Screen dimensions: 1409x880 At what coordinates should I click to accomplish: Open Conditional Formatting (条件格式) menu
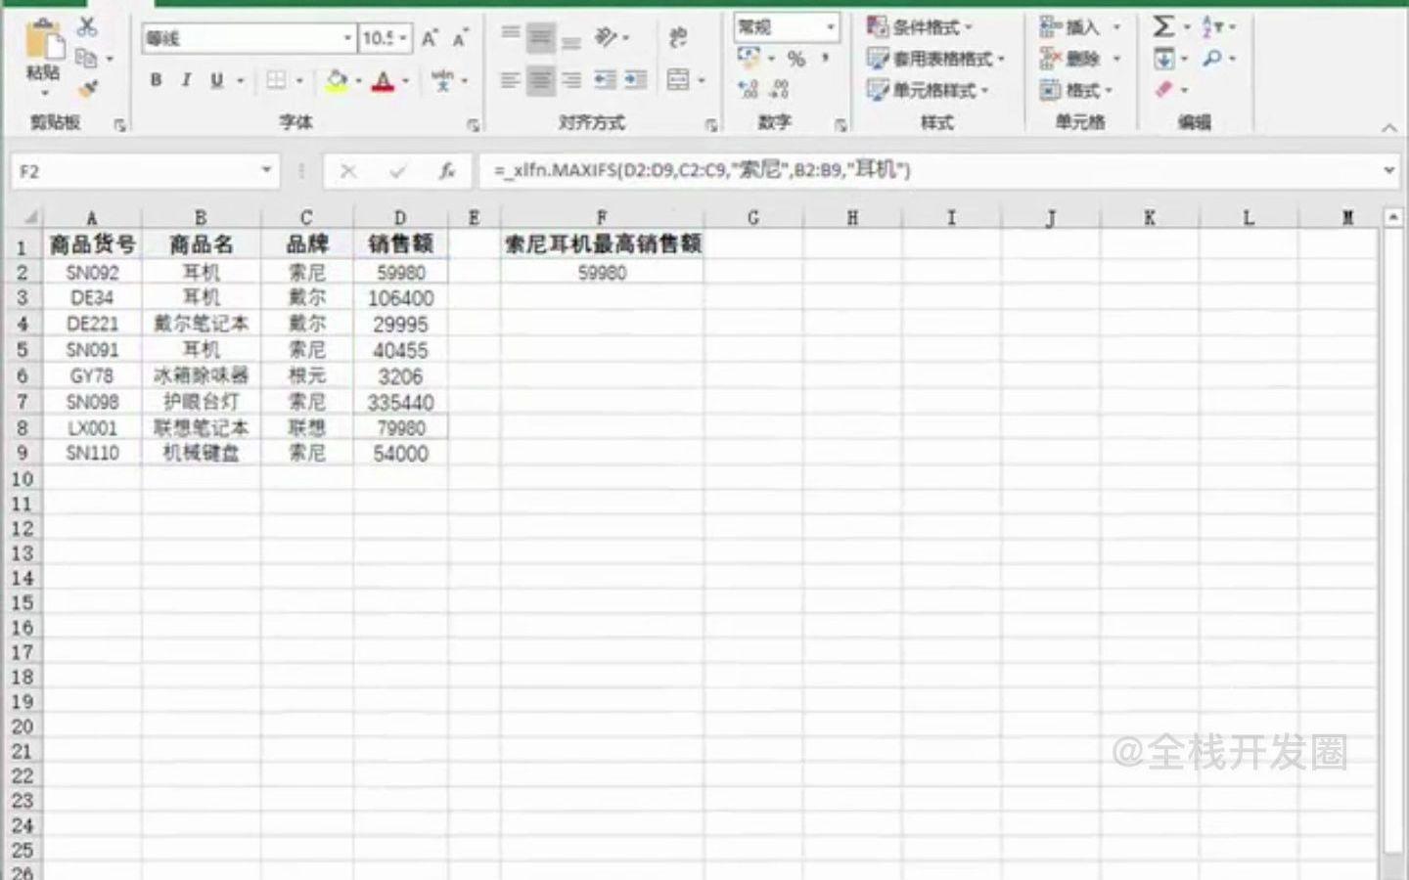tap(920, 27)
